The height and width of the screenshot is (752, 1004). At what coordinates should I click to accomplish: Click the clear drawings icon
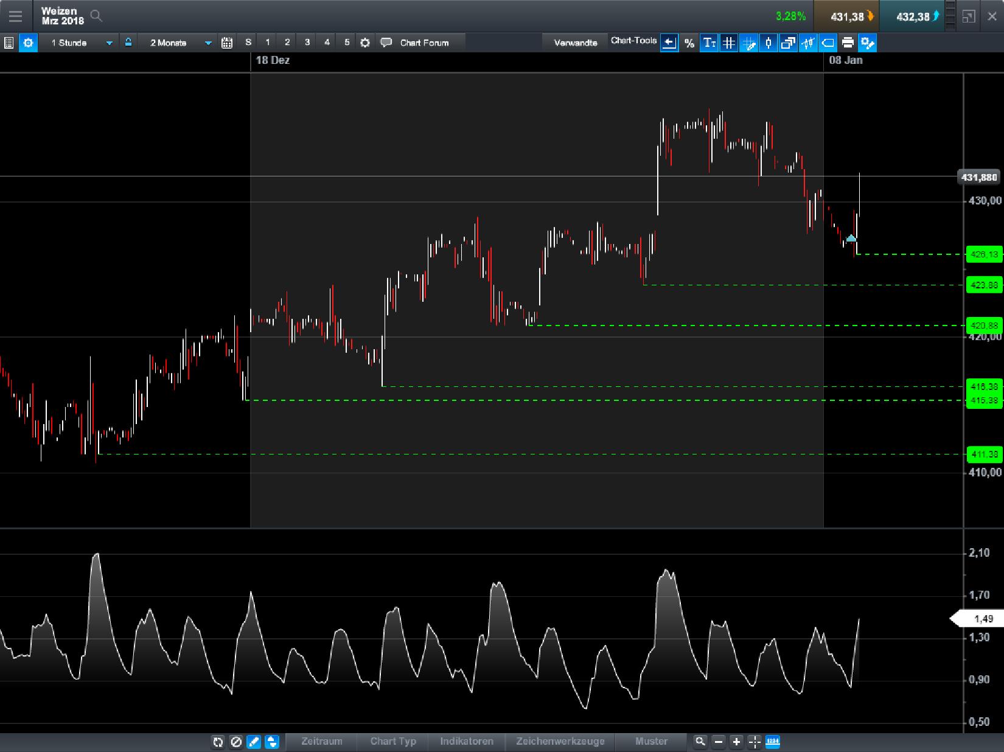pyautogui.click(x=236, y=742)
